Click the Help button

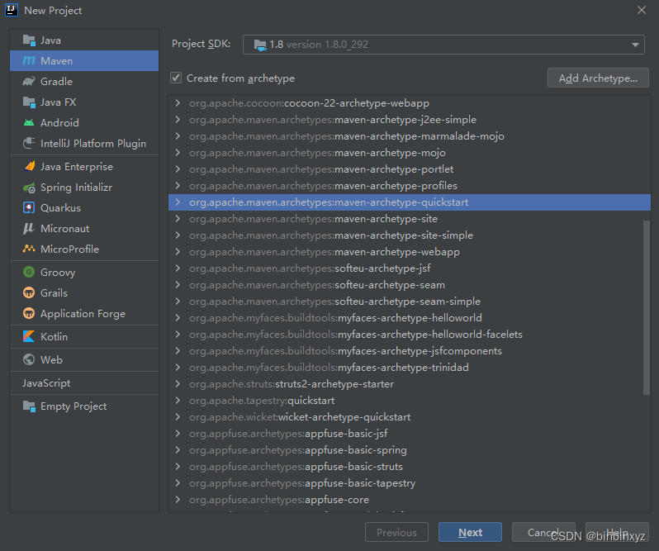click(x=617, y=532)
